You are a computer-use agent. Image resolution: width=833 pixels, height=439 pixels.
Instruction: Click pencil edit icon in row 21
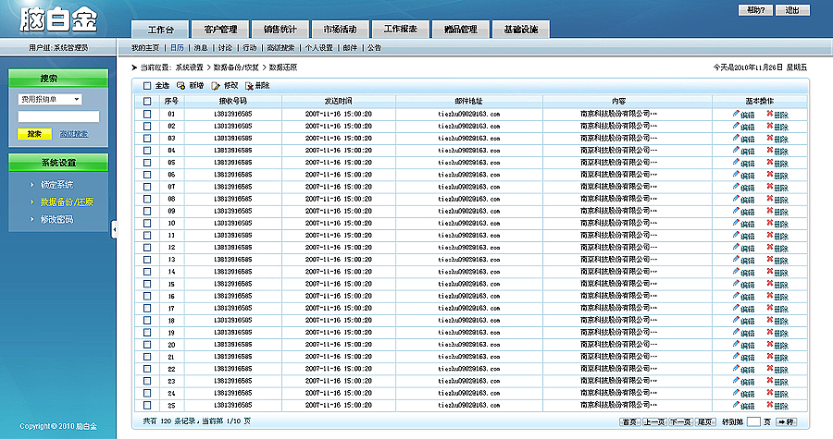[x=736, y=357]
